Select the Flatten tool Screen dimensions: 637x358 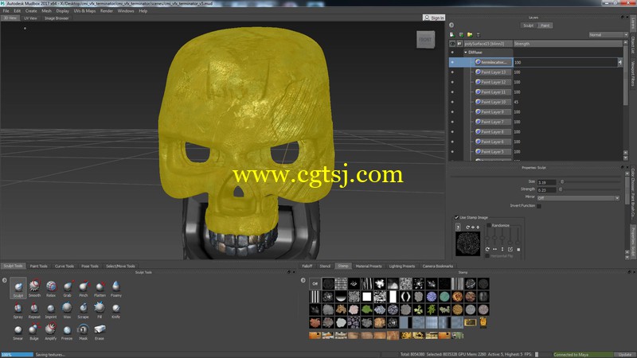tap(100, 288)
